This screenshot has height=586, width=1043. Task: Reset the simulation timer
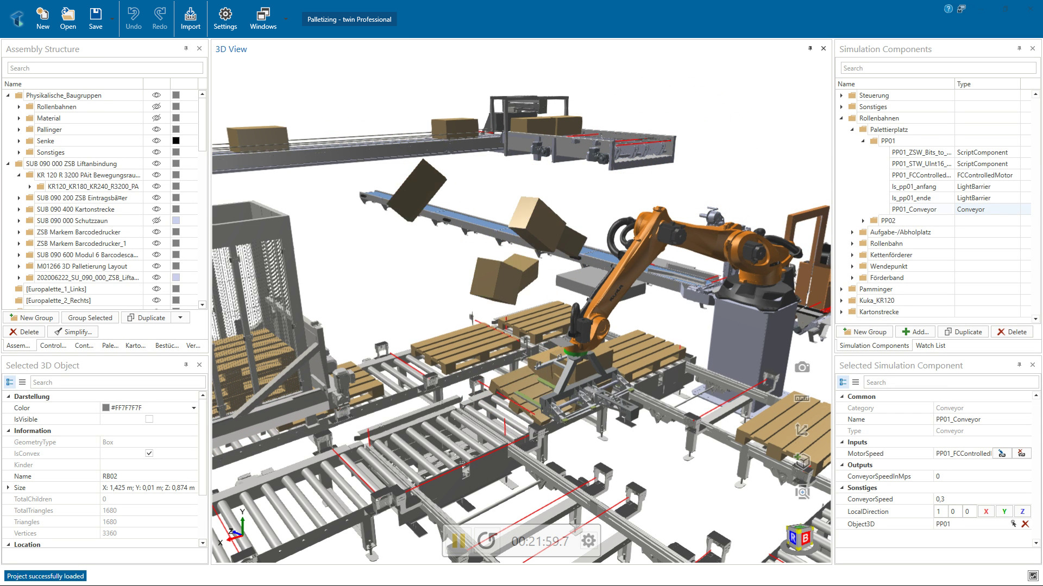[487, 540]
